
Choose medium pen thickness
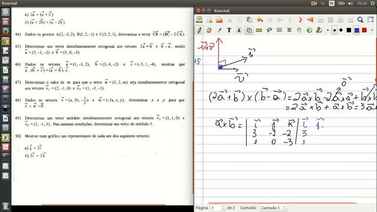tap(335, 30)
